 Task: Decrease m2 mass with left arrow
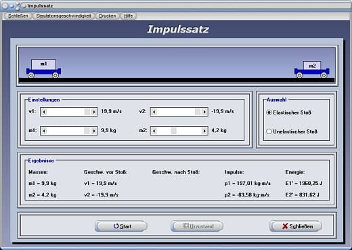point(154,131)
